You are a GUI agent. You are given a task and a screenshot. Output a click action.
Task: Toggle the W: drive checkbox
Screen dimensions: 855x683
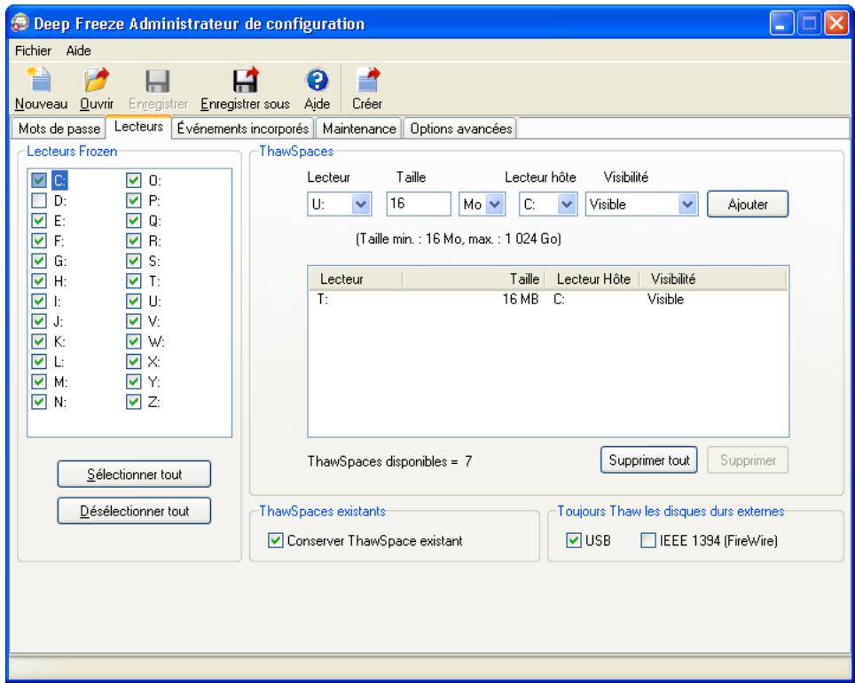[x=134, y=341]
